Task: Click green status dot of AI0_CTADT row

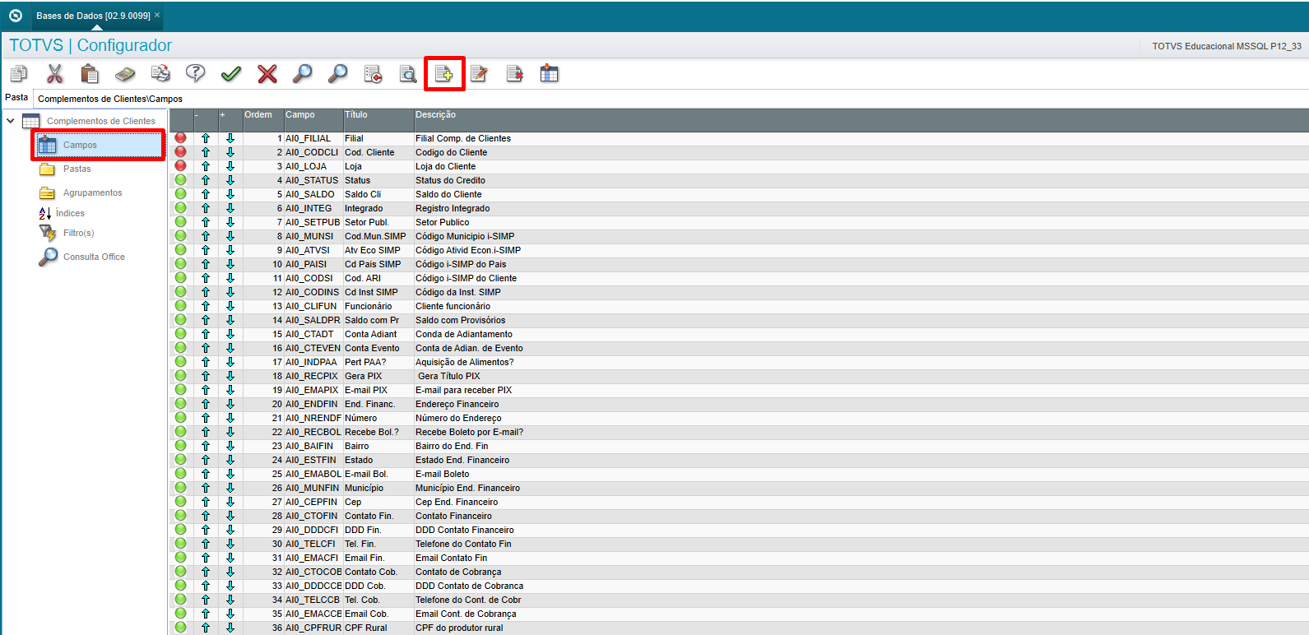Action: coord(181,334)
